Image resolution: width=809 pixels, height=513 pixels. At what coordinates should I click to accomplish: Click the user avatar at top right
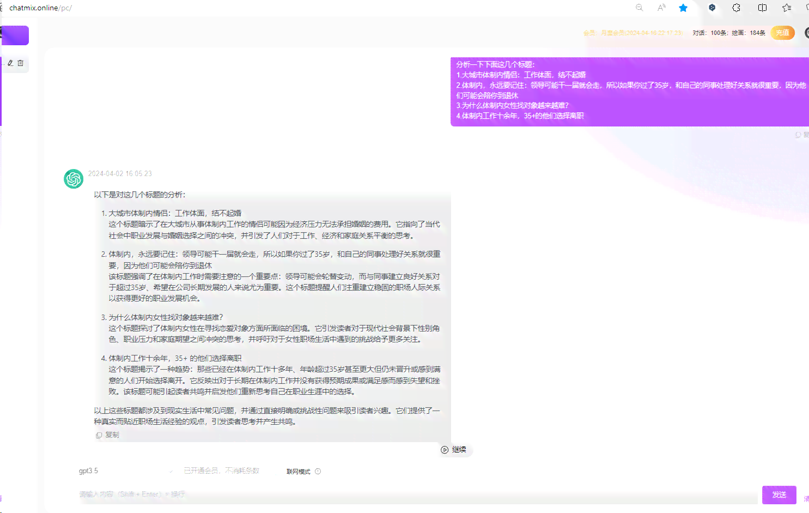[x=807, y=33]
